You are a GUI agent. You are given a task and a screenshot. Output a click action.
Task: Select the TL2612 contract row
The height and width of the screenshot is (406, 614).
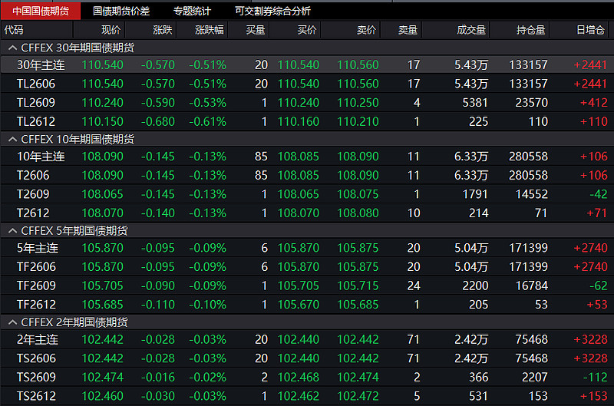(307, 121)
